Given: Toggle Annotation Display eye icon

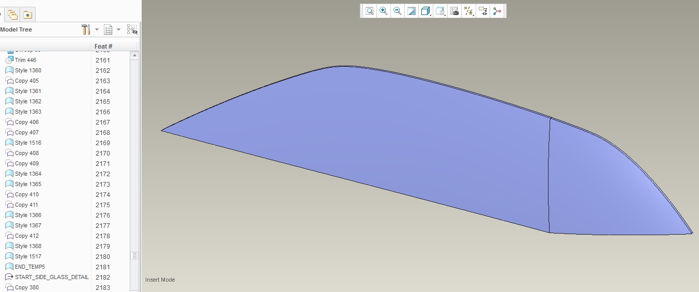Looking at the screenshot, I should [483, 11].
